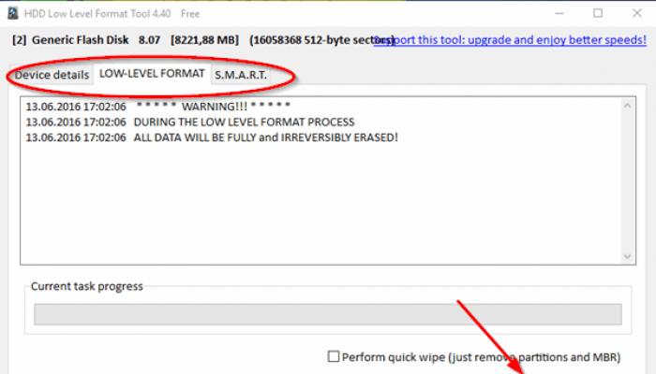The image size is (656, 374).
Task: Click the 8.07 firmware version text
Action: point(149,40)
